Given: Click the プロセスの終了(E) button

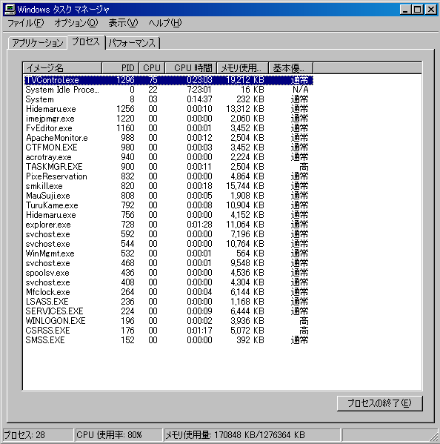Looking at the screenshot, I should pyautogui.click(x=380, y=403).
